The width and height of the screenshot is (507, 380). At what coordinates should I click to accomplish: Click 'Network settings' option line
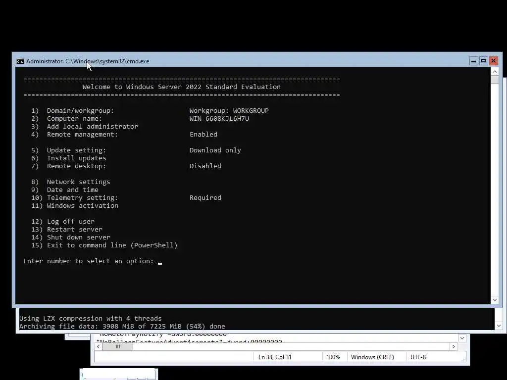point(70,182)
